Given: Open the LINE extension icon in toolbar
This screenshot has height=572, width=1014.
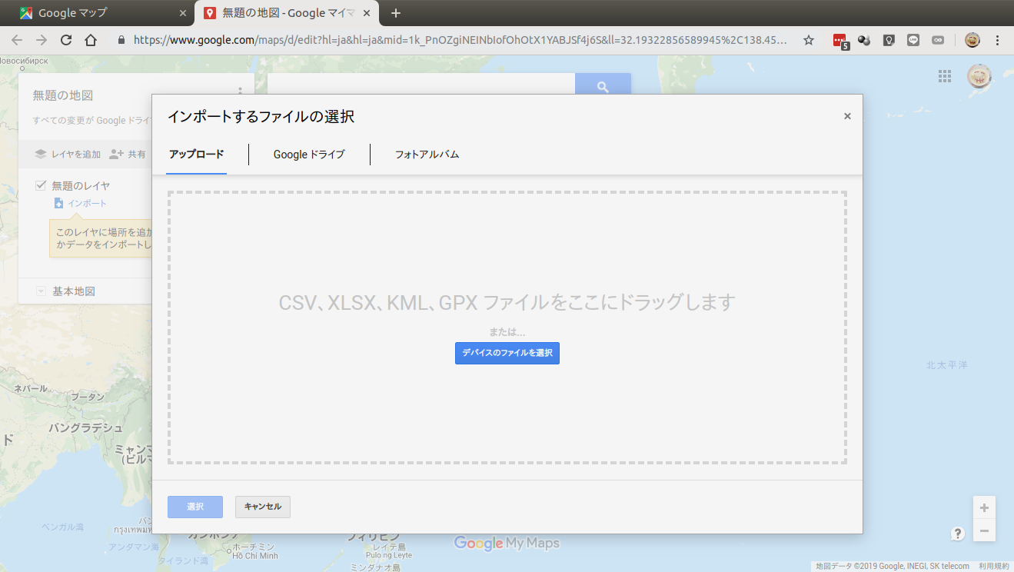Looking at the screenshot, I should coord(913,39).
